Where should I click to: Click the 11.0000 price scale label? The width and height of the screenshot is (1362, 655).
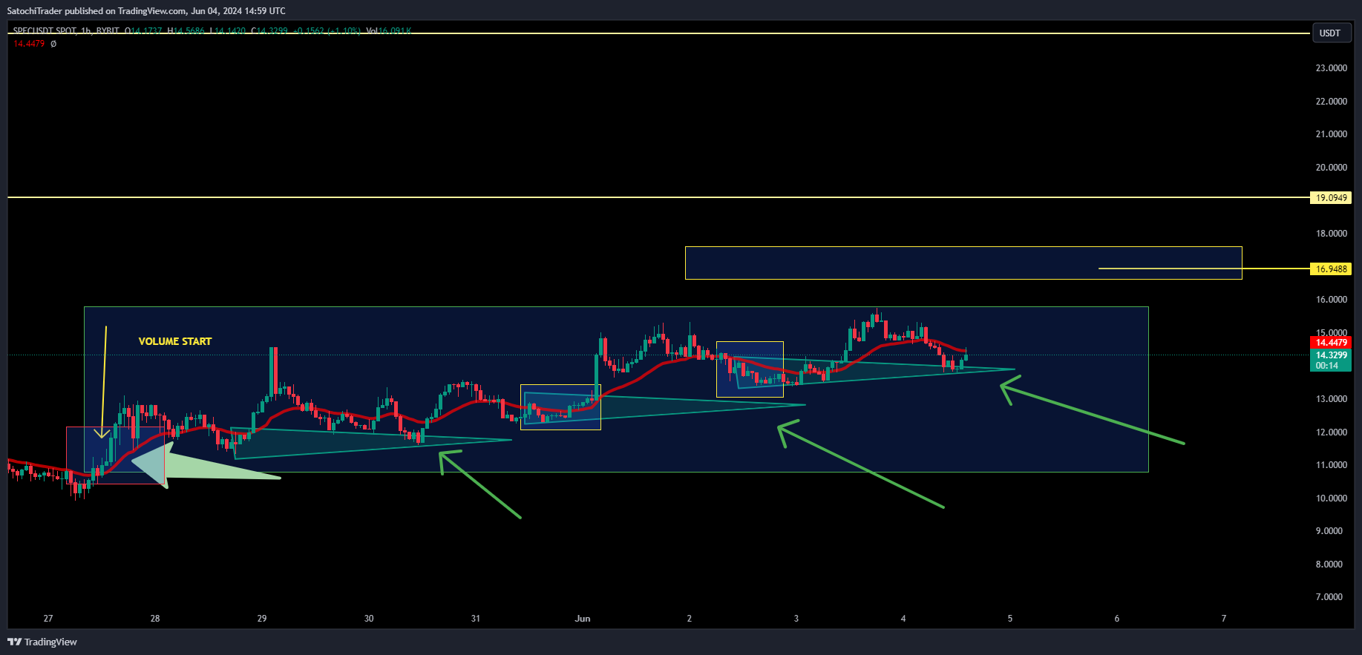1332,464
